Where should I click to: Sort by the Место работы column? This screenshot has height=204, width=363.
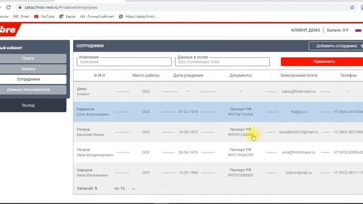point(146,75)
